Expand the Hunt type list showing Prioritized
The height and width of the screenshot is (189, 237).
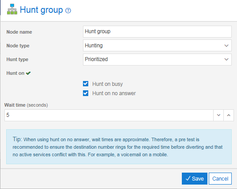[157, 59]
